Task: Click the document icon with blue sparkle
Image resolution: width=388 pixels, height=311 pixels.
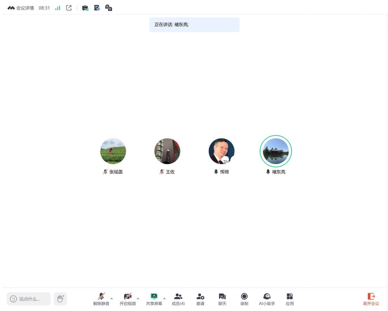Action: [97, 8]
